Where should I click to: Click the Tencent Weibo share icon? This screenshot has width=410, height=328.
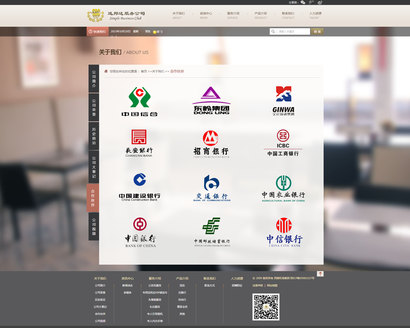tap(311, 2)
